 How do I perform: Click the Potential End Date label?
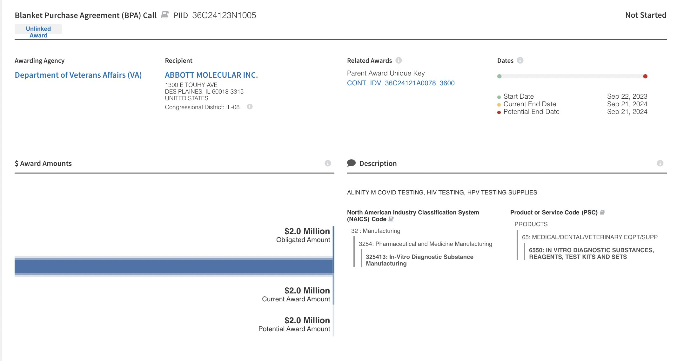coord(531,111)
